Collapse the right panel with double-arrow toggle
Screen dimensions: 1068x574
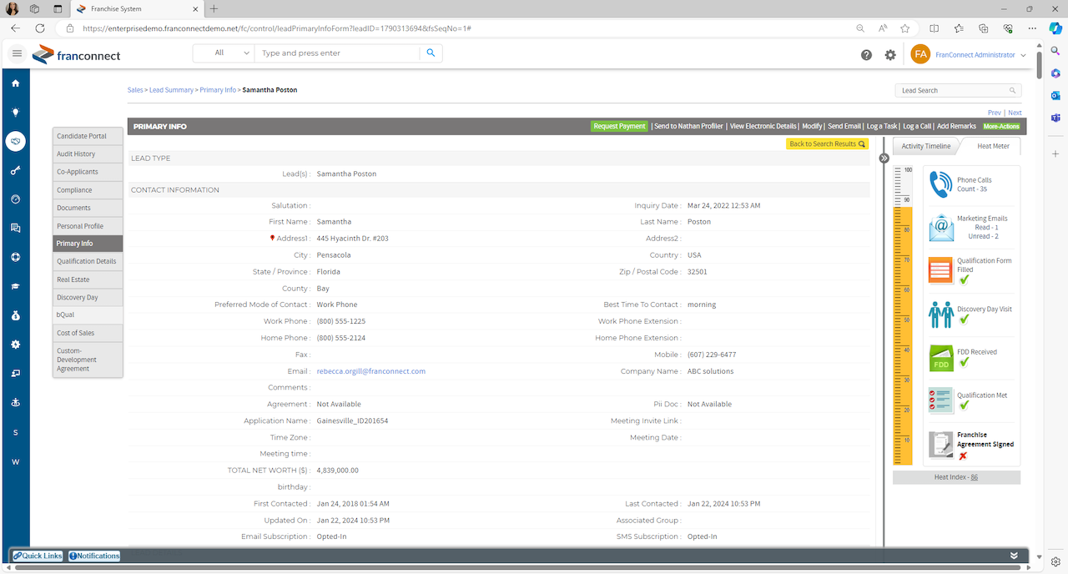tap(884, 158)
